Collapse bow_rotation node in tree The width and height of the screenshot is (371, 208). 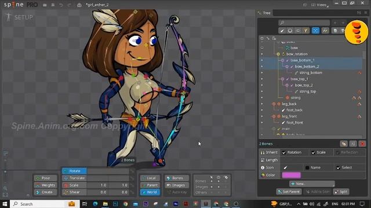tap(278, 54)
